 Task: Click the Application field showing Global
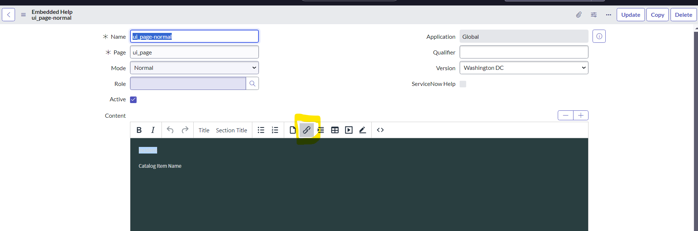tap(524, 36)
